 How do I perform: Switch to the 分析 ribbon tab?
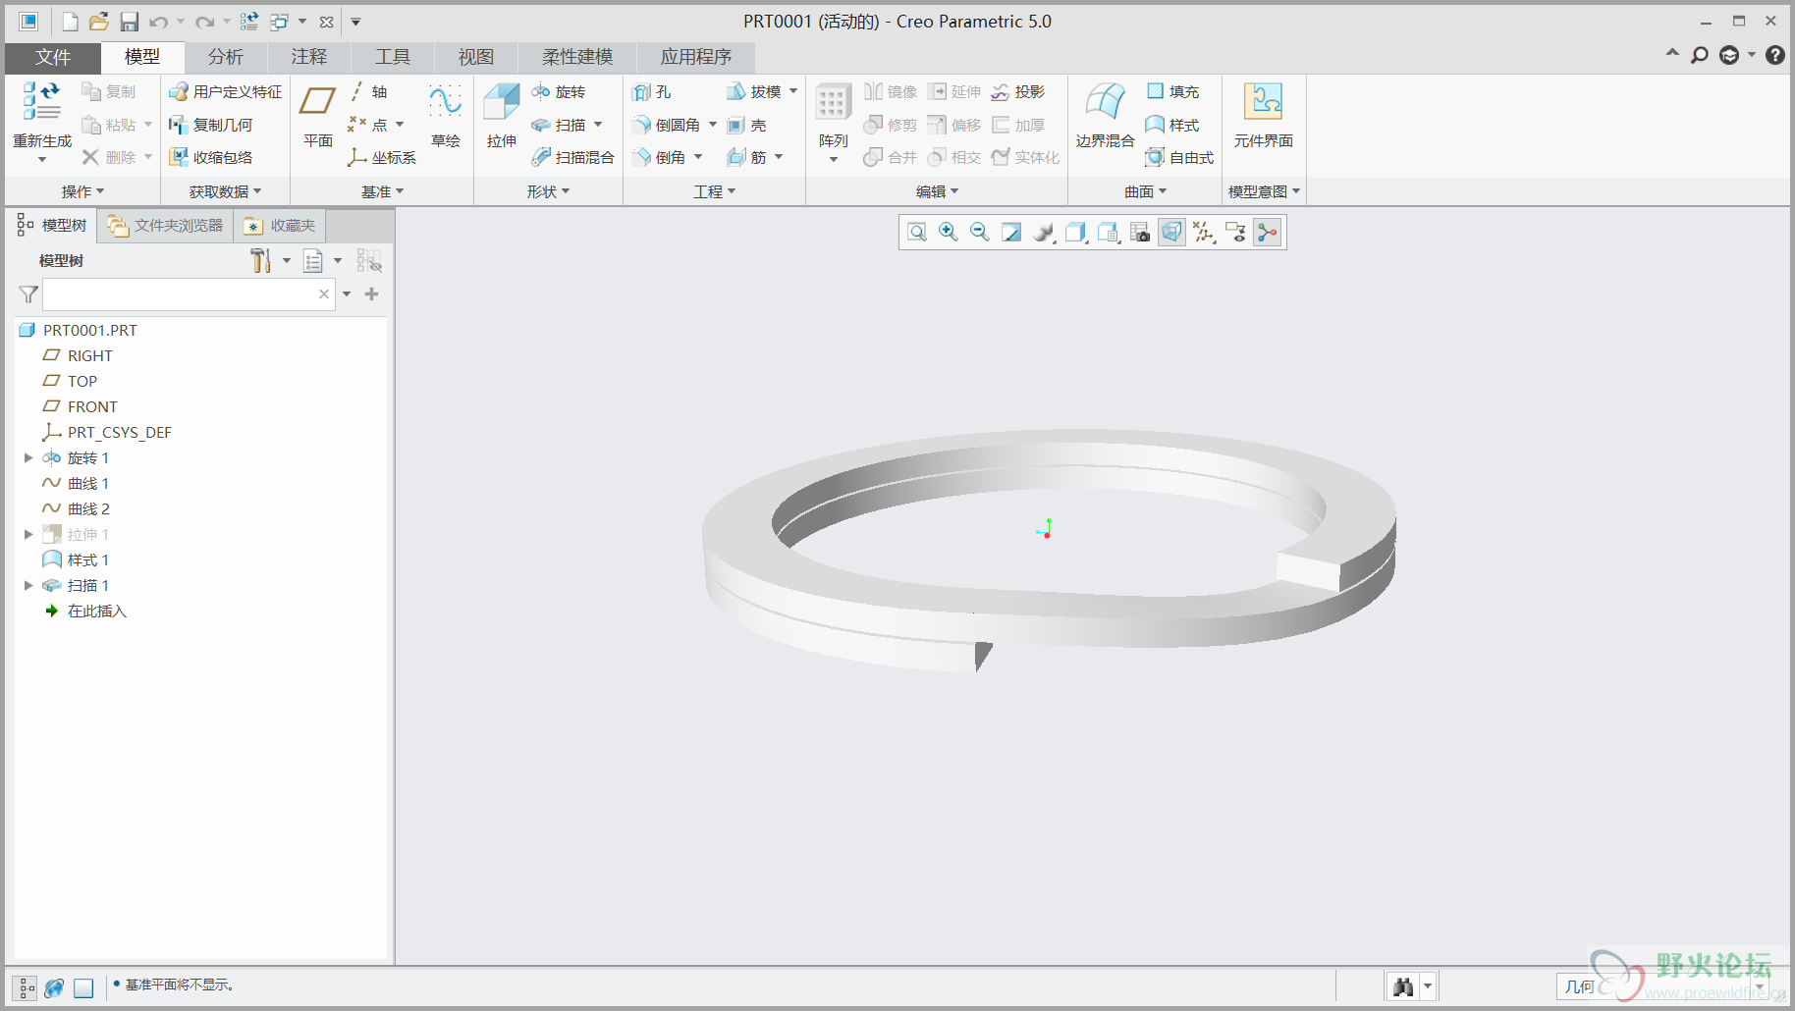coord(225,57)
